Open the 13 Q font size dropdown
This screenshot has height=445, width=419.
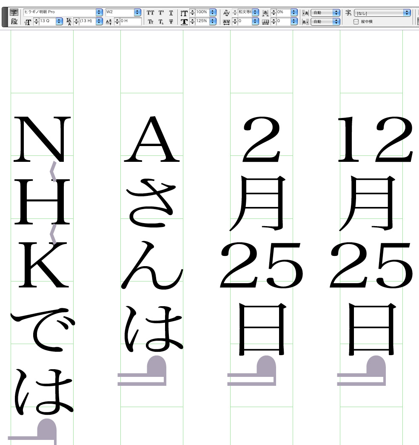point(59,21)
